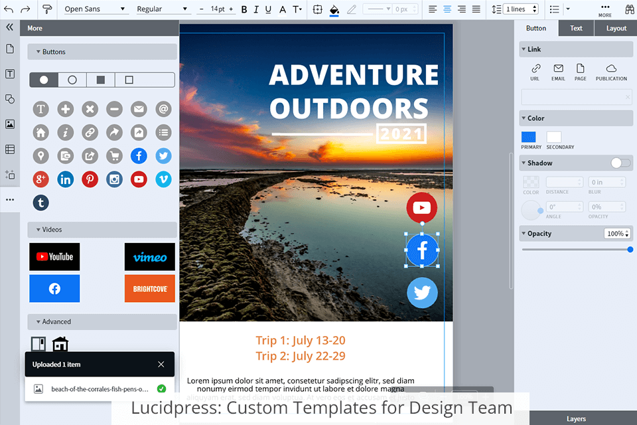Insert a YouTube video embed
Viewport: 637px width, 425px height.
pos(54,256)
